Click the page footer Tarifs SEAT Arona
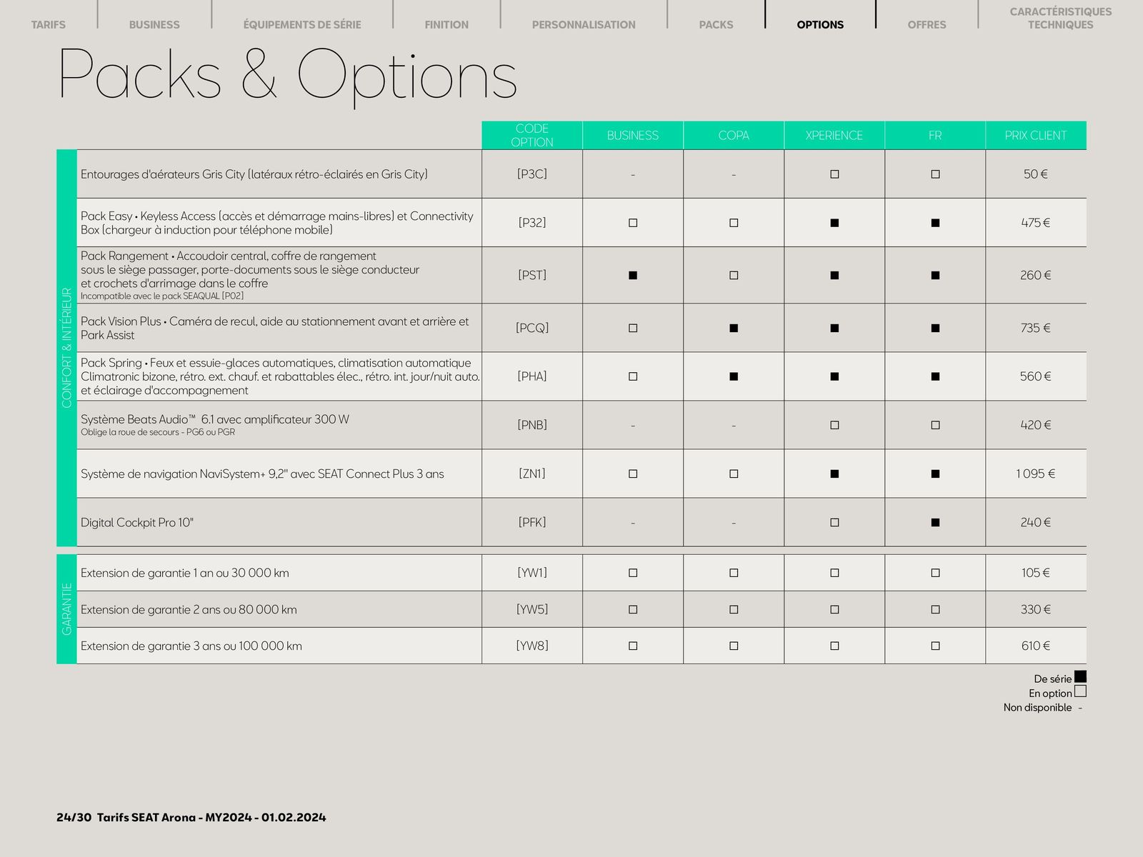The width and height of the screenshot is (1143, 857). [x=191, y=818]
